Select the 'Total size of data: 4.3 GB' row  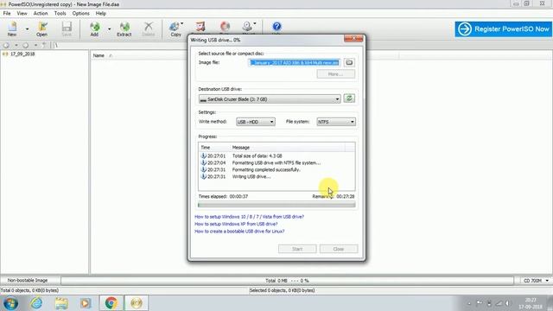point(276,155)
